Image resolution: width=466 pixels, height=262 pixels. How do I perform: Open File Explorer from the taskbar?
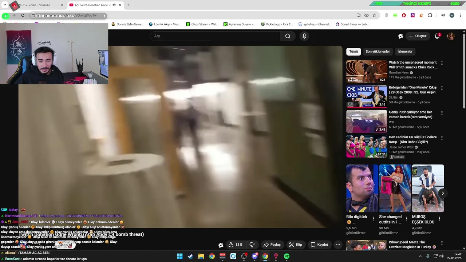(x=201, y=256)
